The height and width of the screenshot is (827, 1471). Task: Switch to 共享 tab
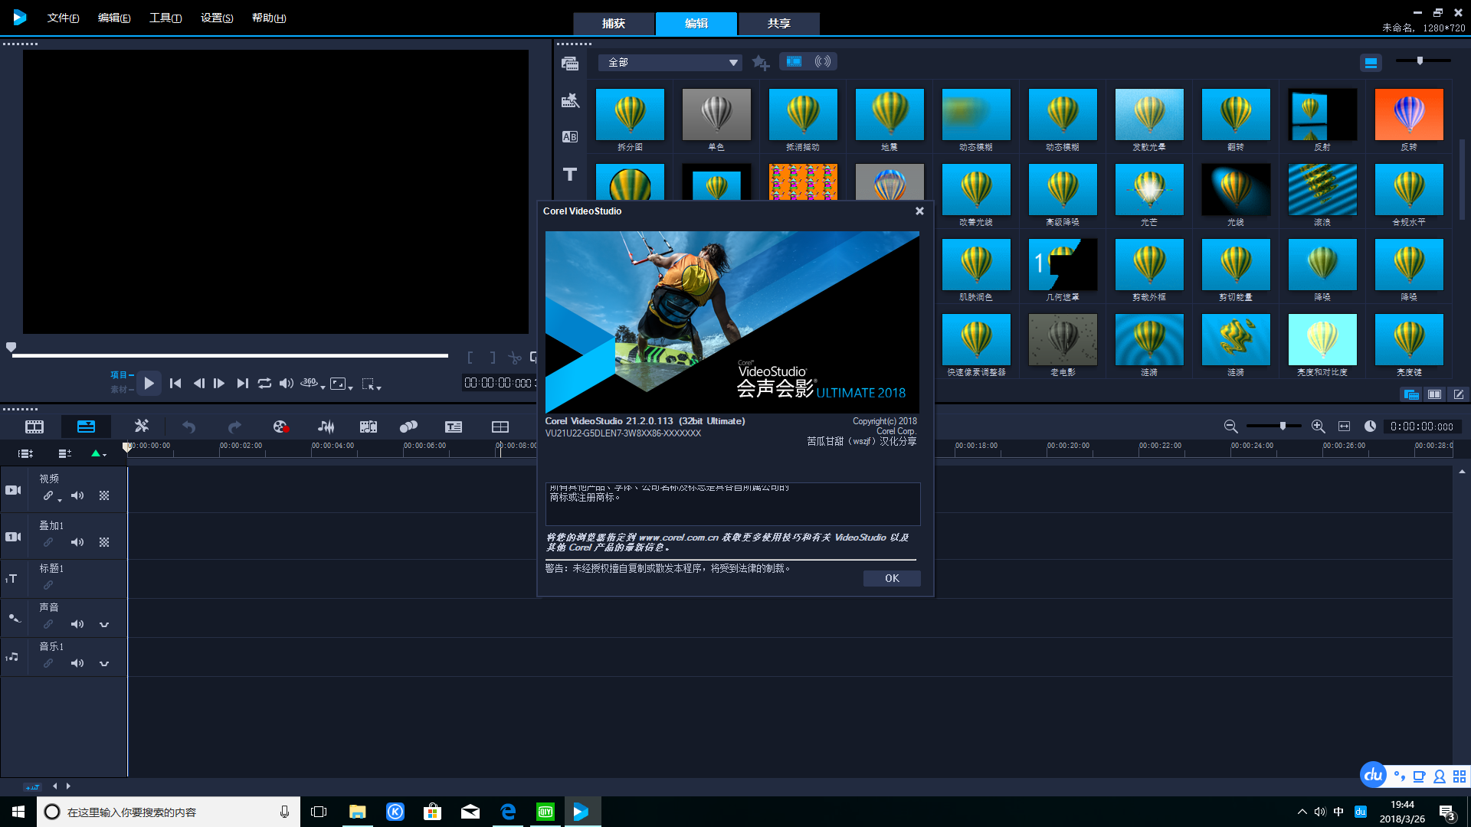(779, 24)
